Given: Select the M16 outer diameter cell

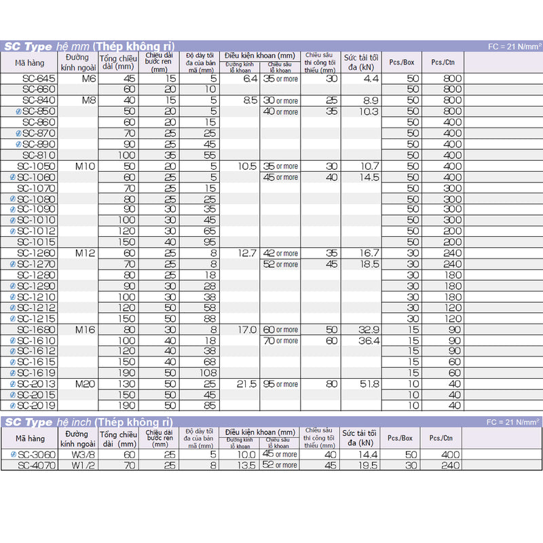Looking at the screenshot, I should pyautogui.click(x=85, y=330).
